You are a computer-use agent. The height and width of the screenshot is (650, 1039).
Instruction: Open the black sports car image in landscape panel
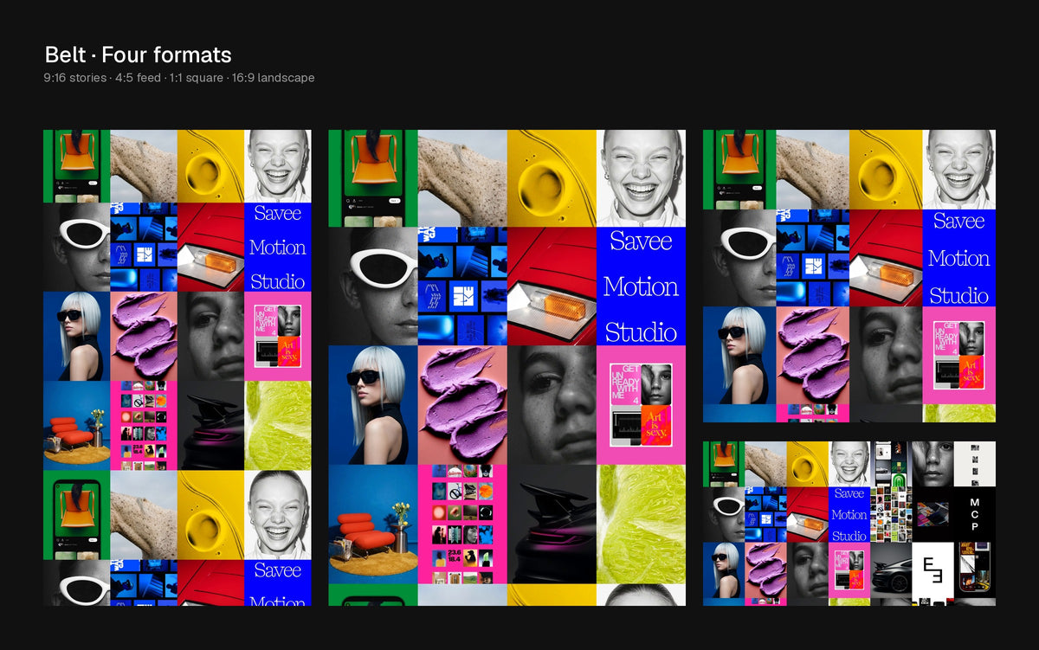891,570
